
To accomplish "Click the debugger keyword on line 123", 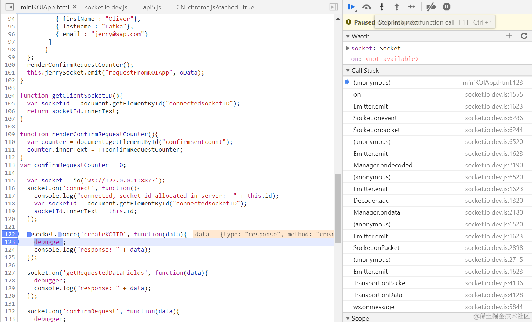I will pos(48,242).
